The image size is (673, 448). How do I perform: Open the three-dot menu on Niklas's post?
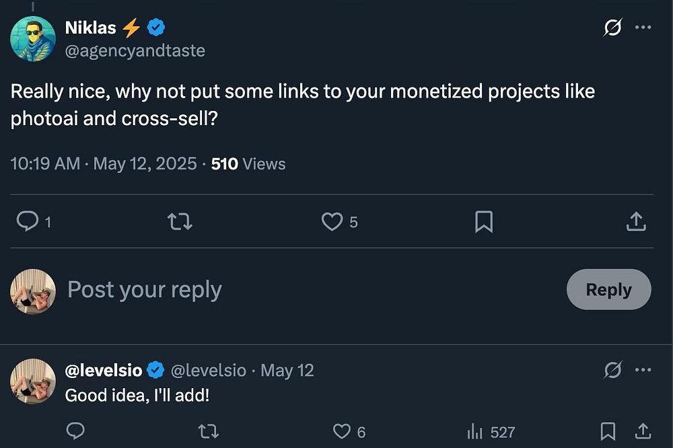click(x=643, y=28)
